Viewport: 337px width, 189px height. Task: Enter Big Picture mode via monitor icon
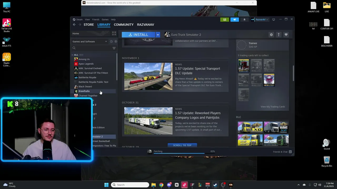pyautogui.click(x=274, y=19)
